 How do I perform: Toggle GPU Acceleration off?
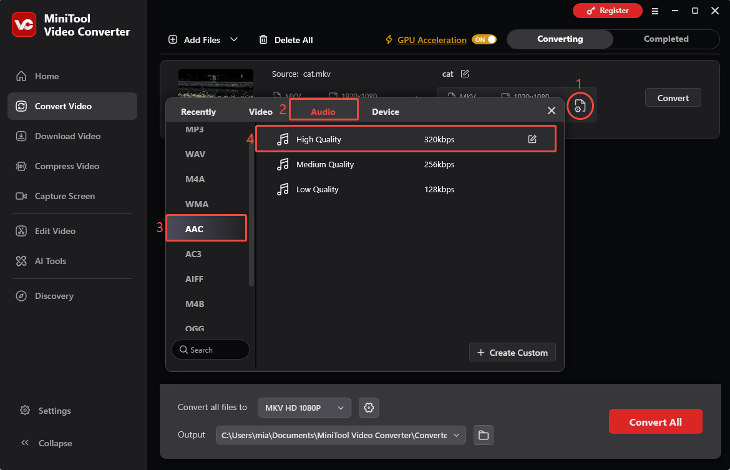tap(484, 39)
